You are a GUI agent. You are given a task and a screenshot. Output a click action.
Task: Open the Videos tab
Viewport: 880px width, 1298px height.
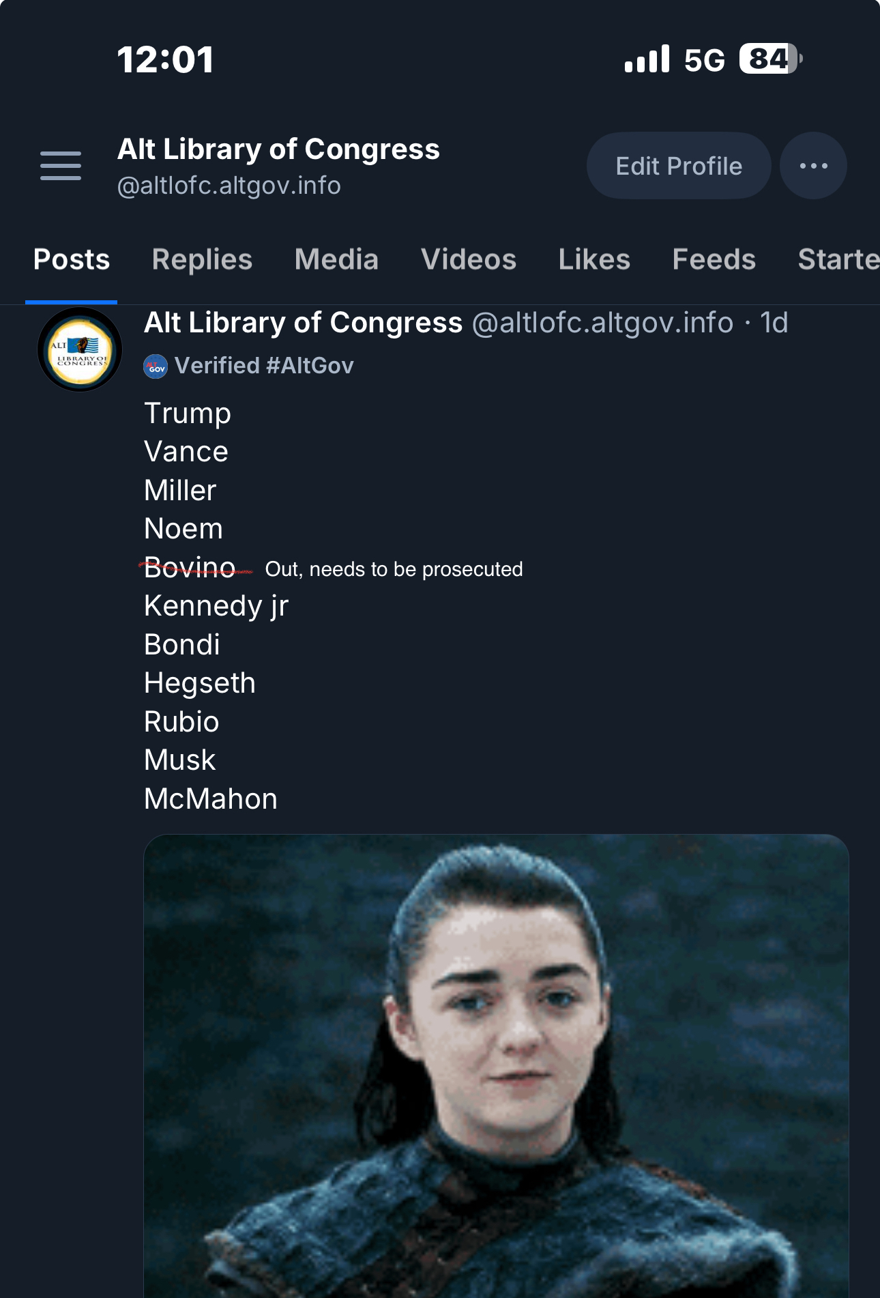(x=469, y=260)
